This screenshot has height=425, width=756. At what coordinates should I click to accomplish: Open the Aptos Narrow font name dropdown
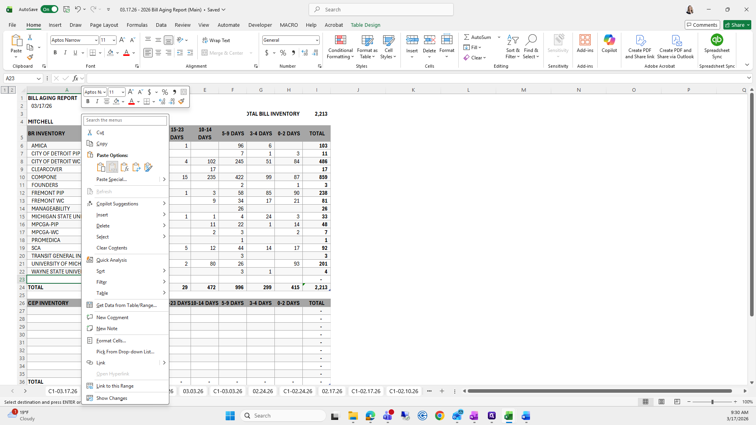[96, 40]
